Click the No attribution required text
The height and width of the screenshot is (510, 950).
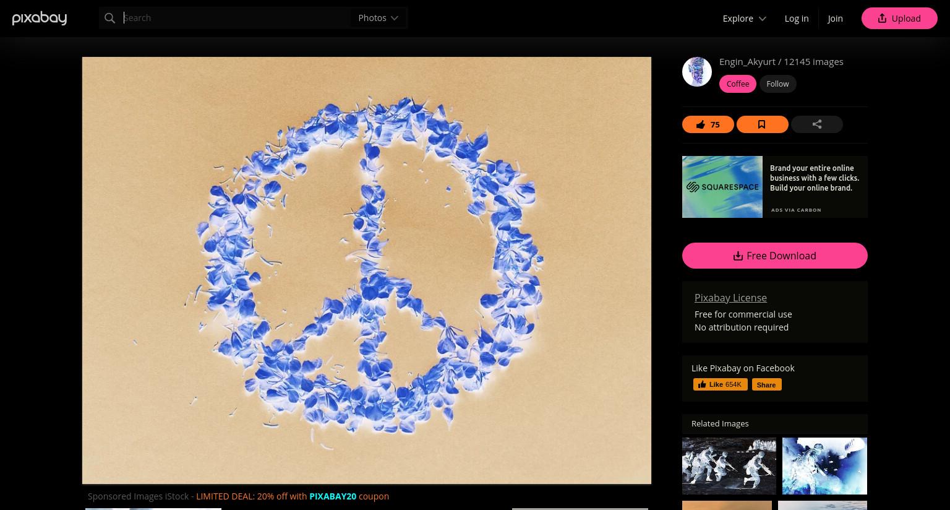(742, 327)
